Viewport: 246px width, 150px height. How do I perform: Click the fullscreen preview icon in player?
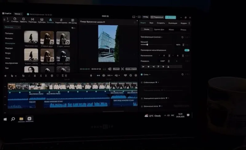pyautogui.click(x=122, y=69)
